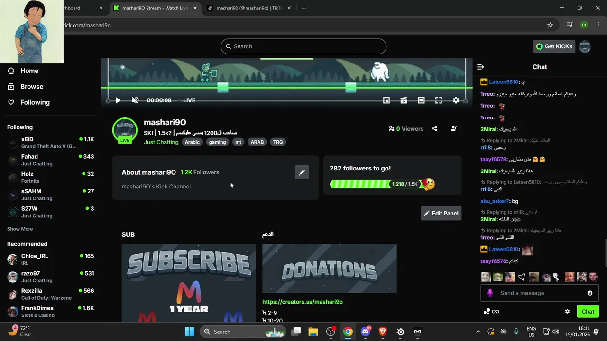607x341 pixels.
Task: Open S27W's channel in Following list
Action: (x=50, y=212)
